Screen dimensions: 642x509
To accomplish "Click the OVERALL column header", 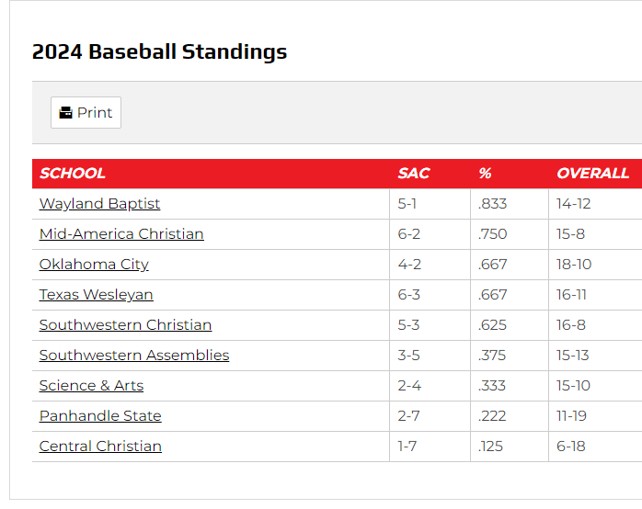I will [592, 174].
